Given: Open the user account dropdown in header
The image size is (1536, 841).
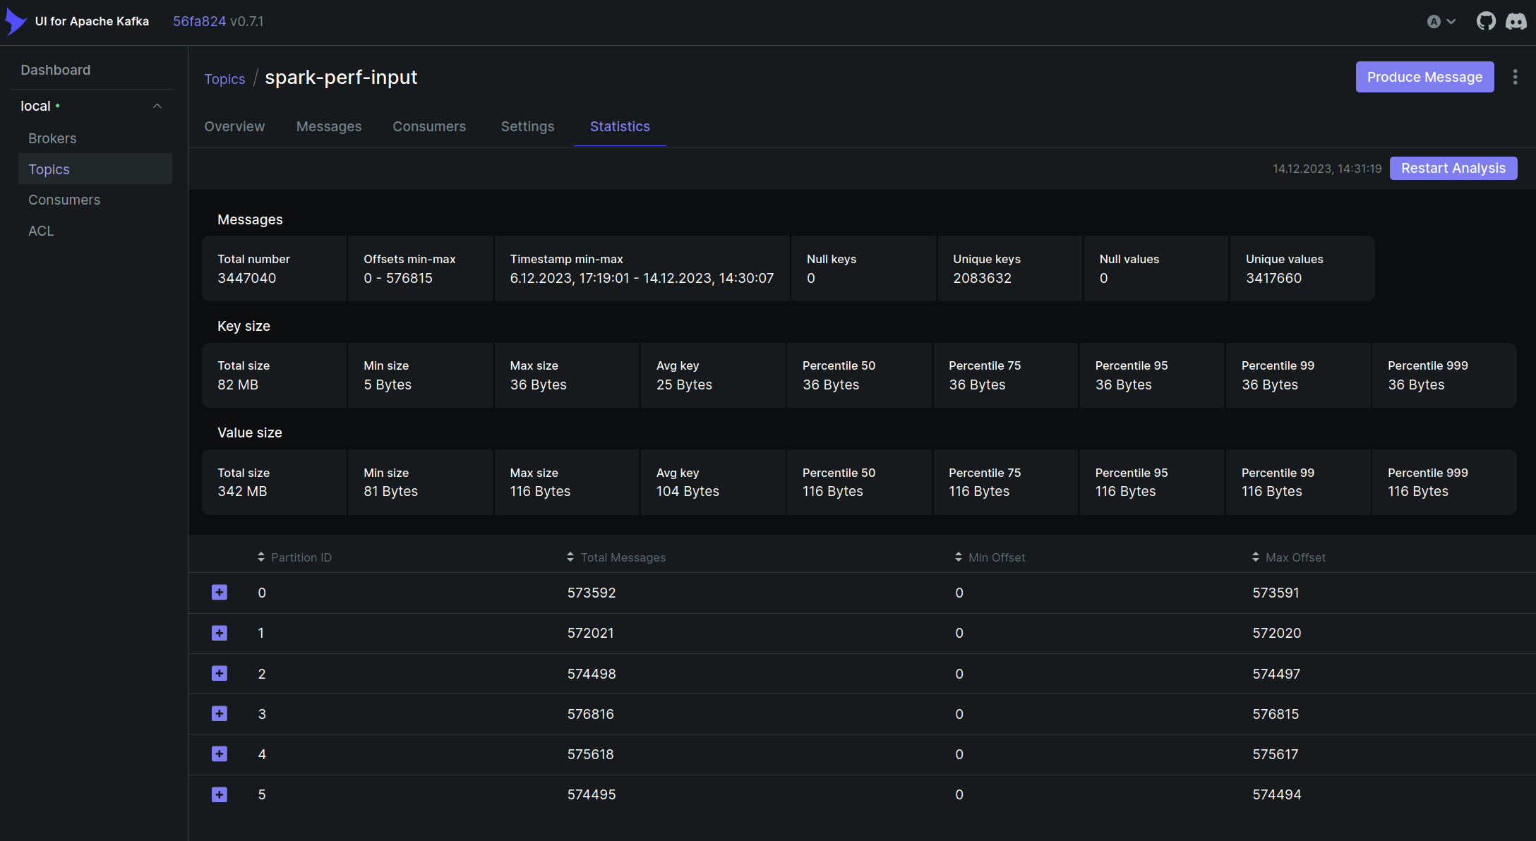Looking at the screenshot, I should 1441,21.
